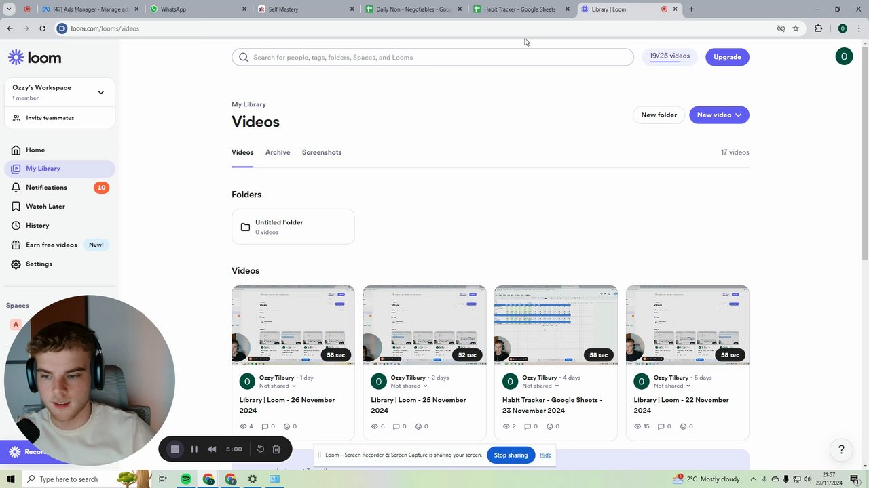Switch to the Archive tab
Screen dimensions: 869x488
point(278,152)
